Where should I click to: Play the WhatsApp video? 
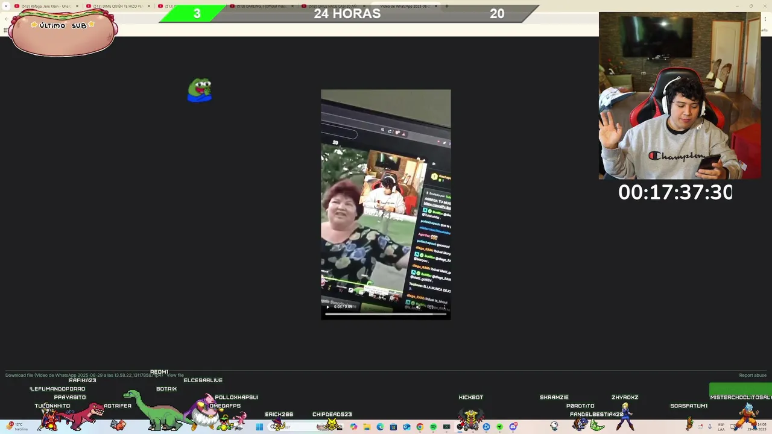328,307
